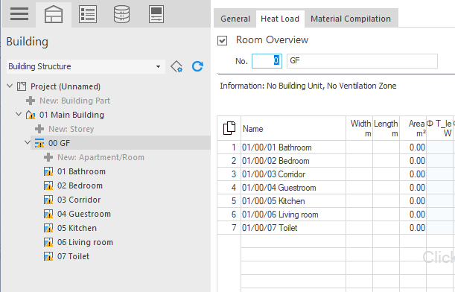Refresh the building structure

[197, 66]
